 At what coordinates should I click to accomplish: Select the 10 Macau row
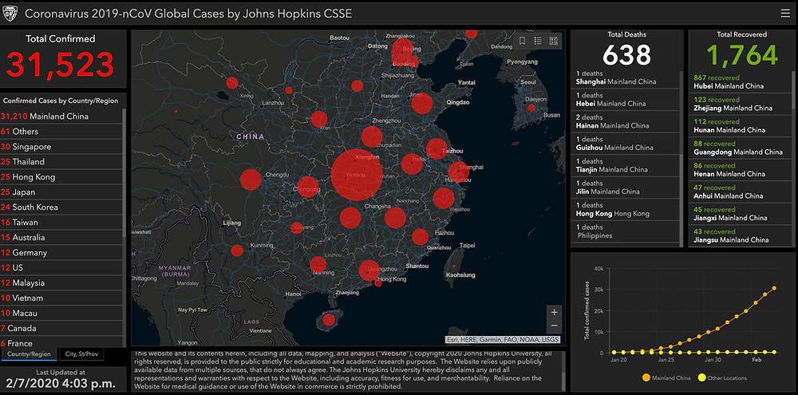click(x=61, y=313)
